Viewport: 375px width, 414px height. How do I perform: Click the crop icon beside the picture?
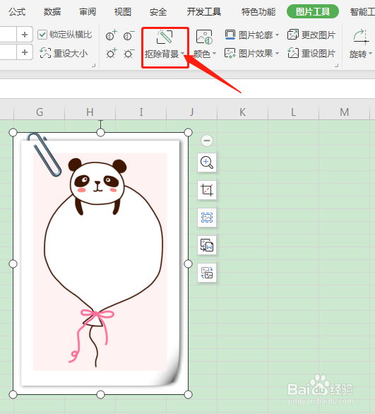(207, 190)
